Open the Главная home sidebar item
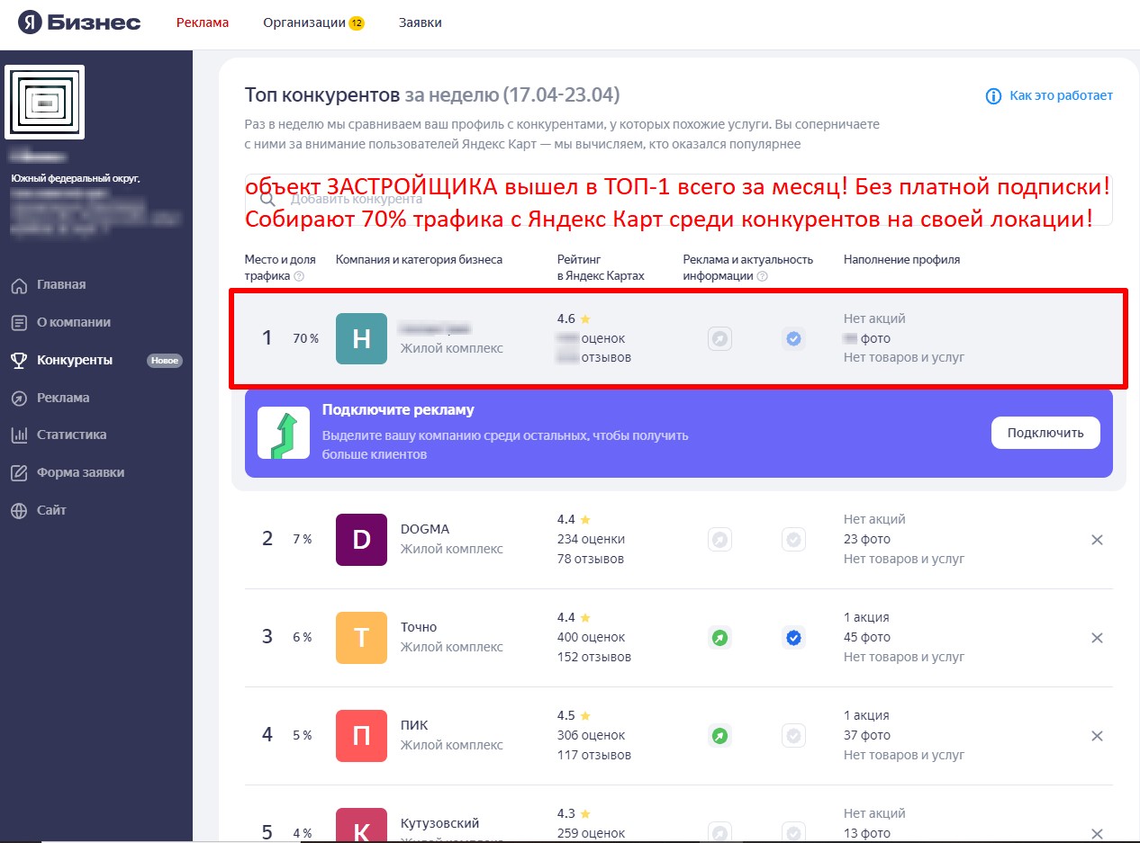The image size is (1140, 843). coord(61,285)
